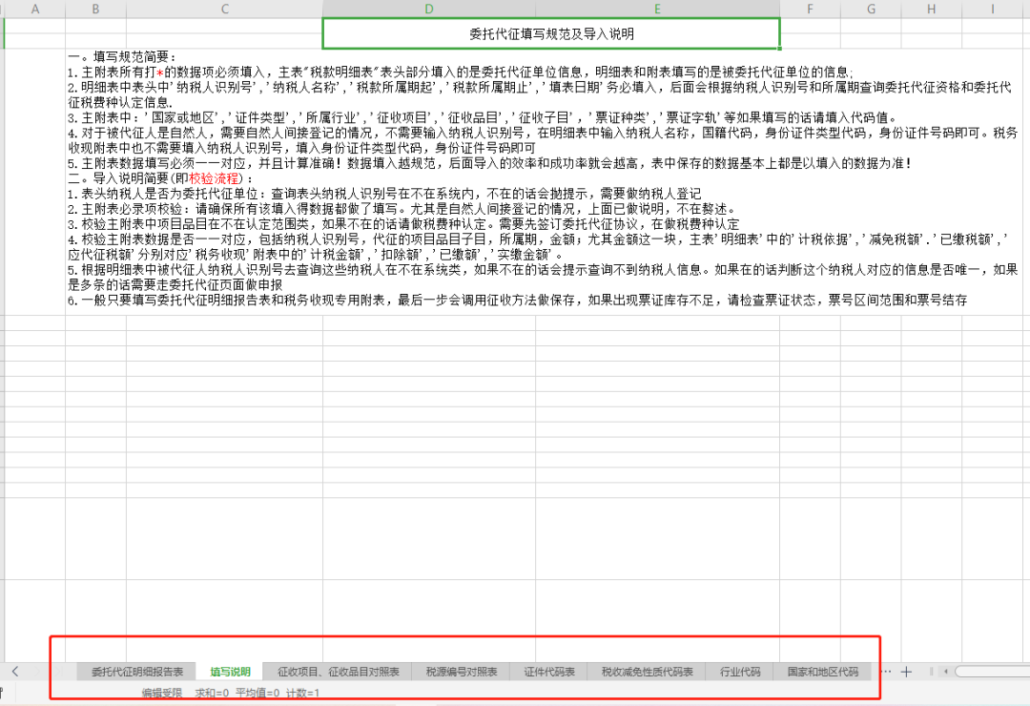Click line 1 starting 表头纳税人是否为委托代征单位

(384, 194)
